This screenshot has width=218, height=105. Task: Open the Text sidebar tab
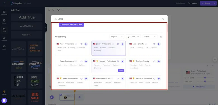coord(4,30)
